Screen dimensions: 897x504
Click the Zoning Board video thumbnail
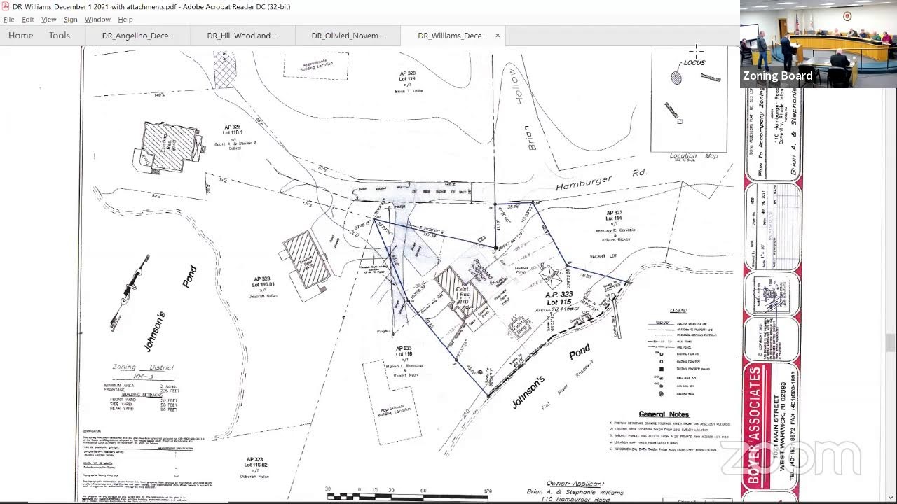click(819, 44)
